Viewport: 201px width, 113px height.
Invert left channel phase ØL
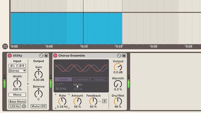tap(13, 66)
